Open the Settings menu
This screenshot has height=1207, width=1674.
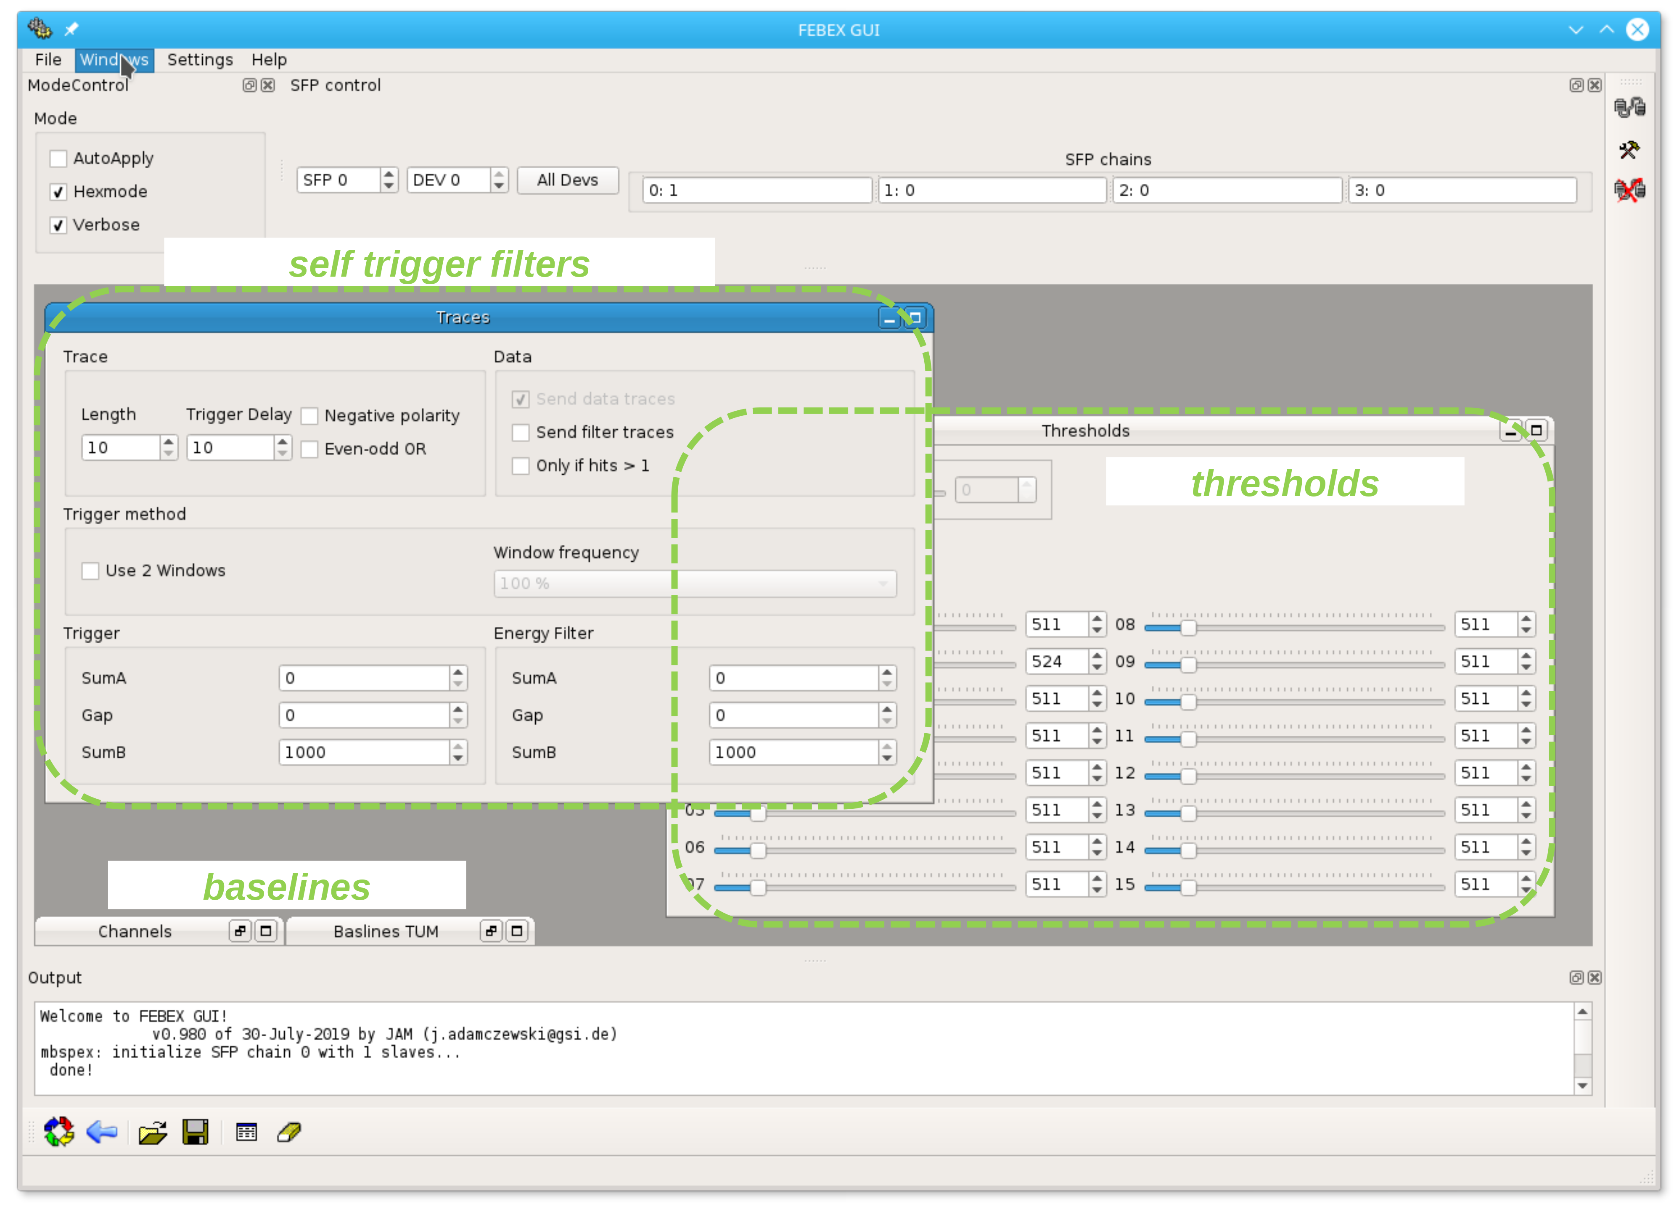click(200, 60)
